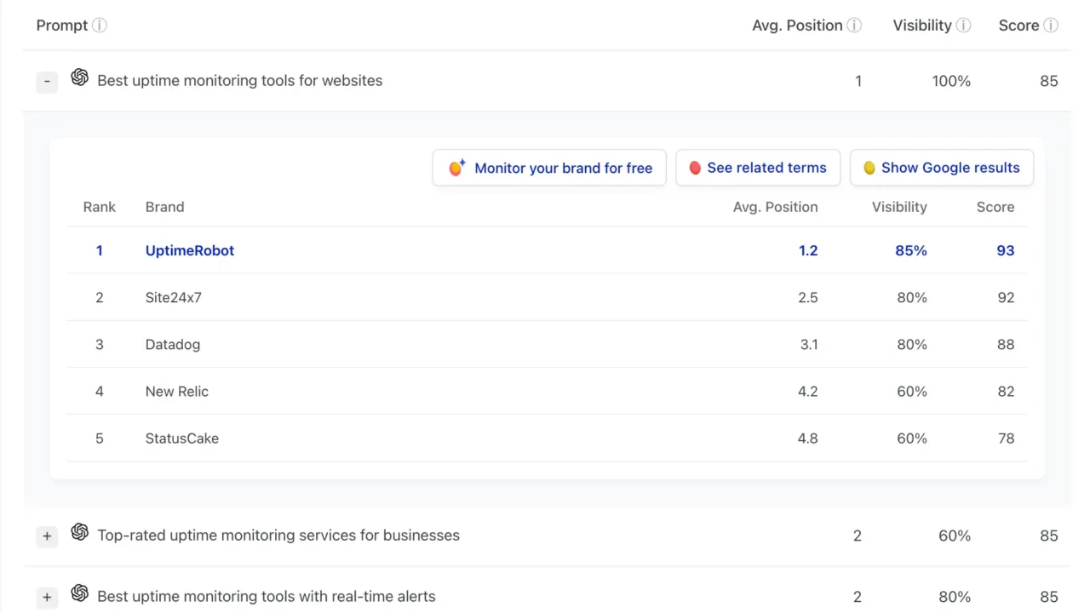The width and height of the screenshot is (1090, 613).
Task: Click StatusCake's average position 4.8
Action: [808, 438]
